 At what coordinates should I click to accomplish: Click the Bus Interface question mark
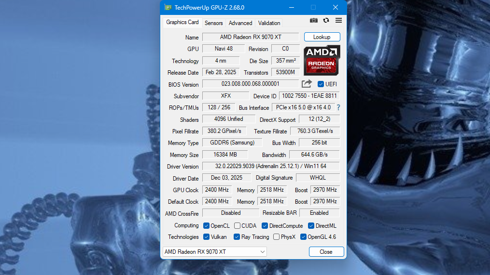coord(338,107)
